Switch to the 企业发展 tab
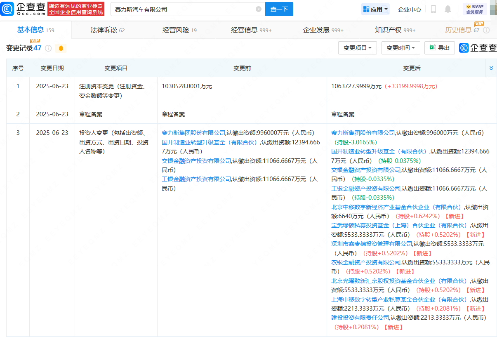Viewport: 497px width, 337px height. click(x=323, y=30)
